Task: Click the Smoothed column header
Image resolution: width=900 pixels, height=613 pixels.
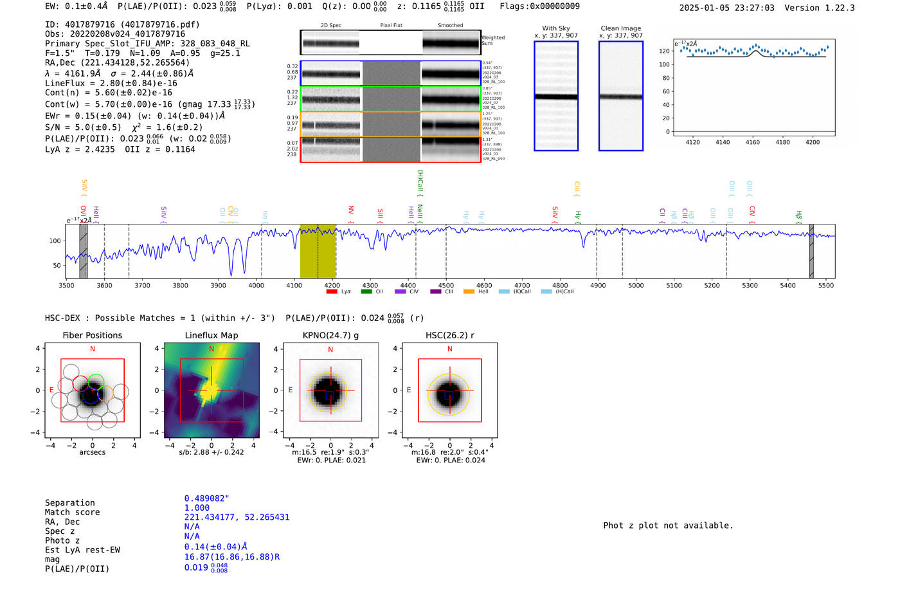Action: pyautogui.click(x=450, y=26)
